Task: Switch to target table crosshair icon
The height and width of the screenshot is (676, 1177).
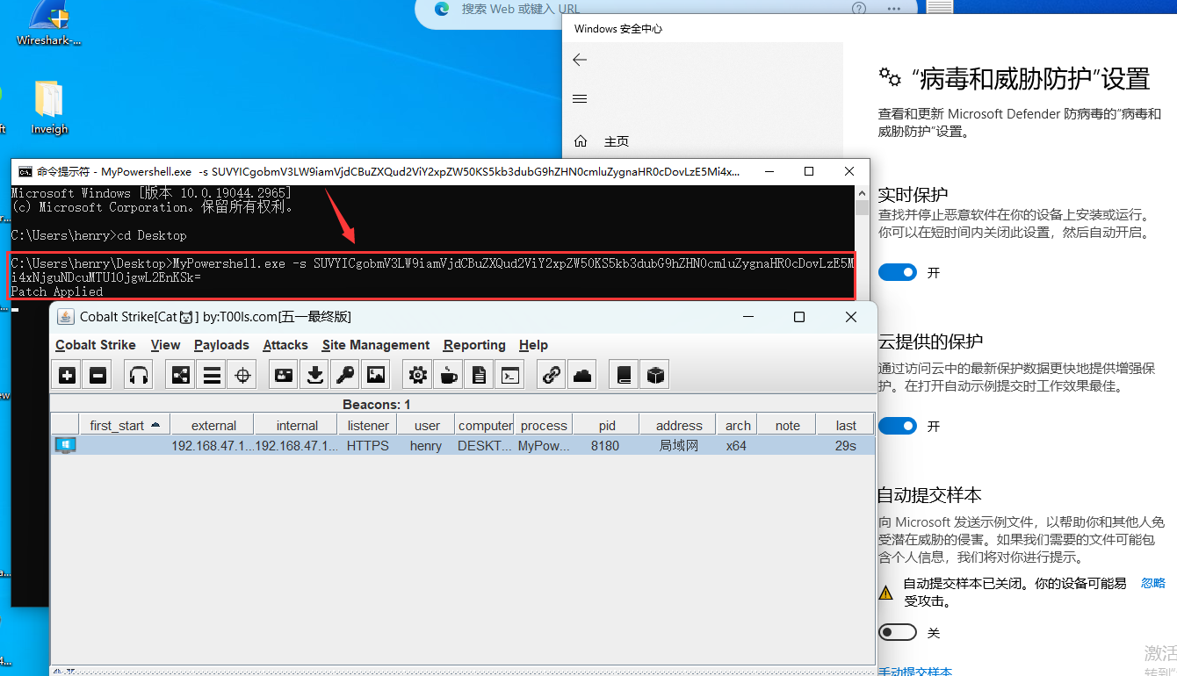Action: point(242,376)
